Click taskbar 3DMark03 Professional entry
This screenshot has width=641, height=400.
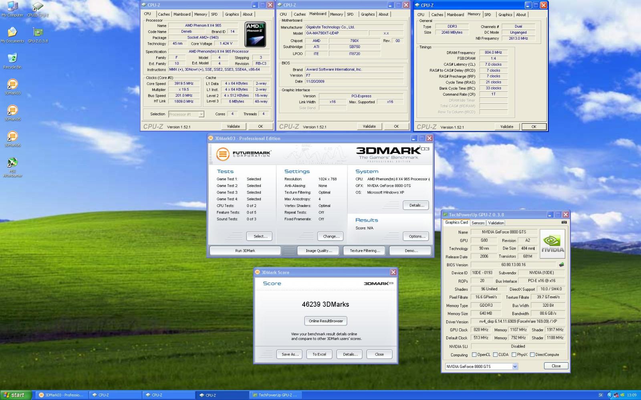61,395
